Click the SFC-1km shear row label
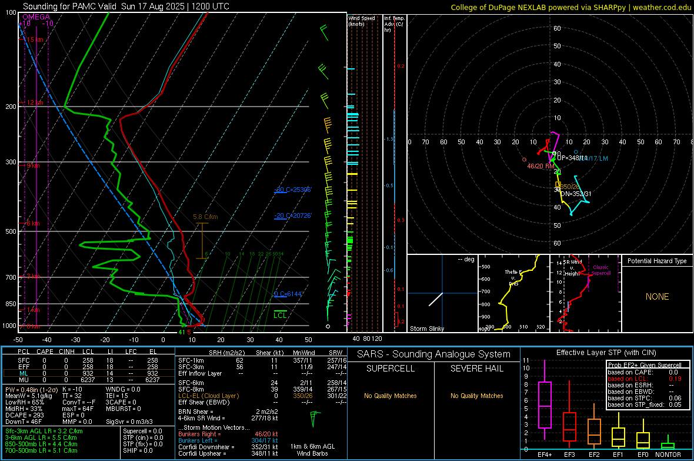 click(x=191, y=360)
